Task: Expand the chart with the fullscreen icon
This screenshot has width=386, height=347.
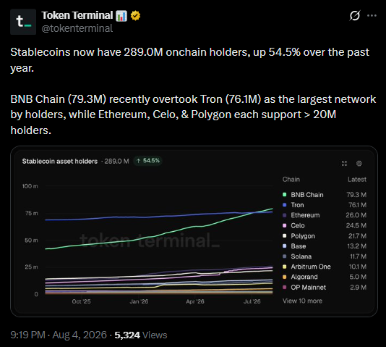Action: tap(344, 163)
